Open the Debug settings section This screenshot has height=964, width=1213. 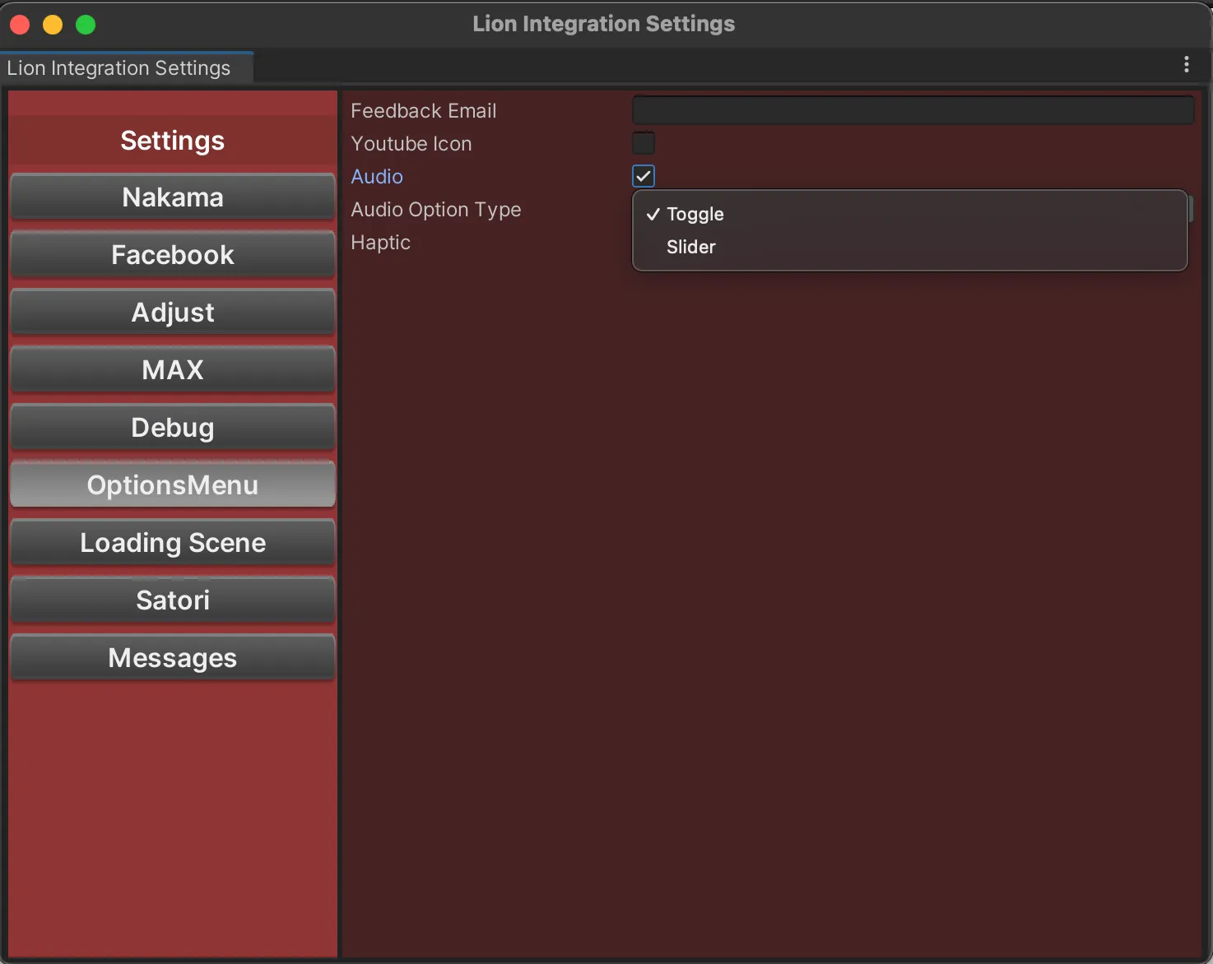(x=173, y=428)
